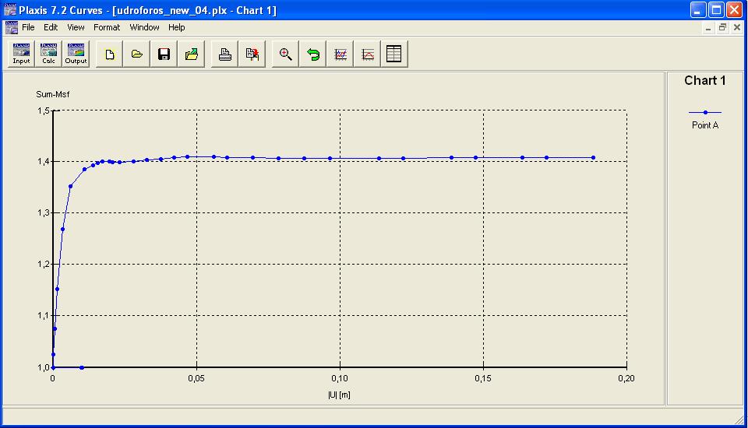Open an existing chart file
This screenshot has width=748, height=428.
[137, 54]
